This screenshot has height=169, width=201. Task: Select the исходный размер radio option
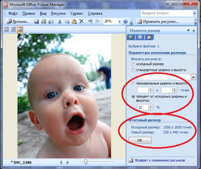pos(133,64)
